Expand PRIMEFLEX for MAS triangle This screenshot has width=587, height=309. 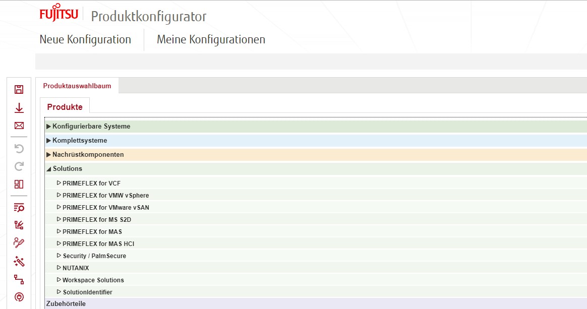(x=59, y=231)
